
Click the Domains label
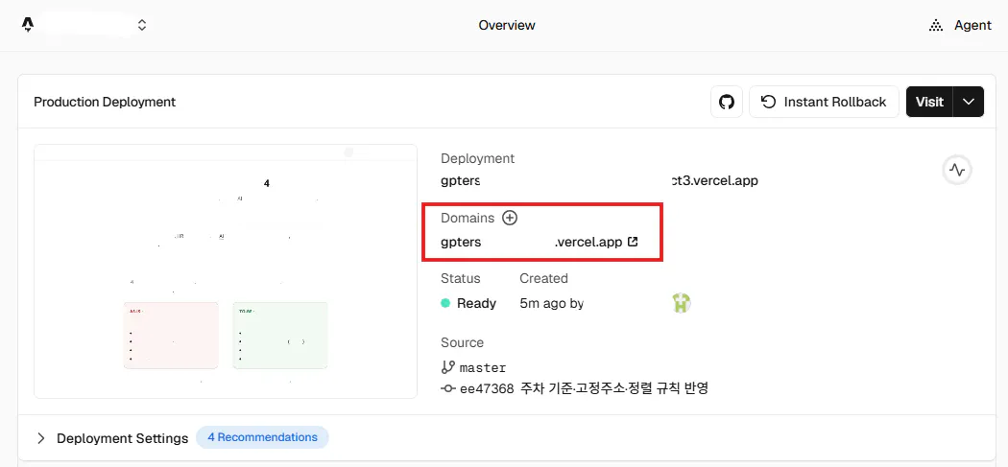coord(468,218)
